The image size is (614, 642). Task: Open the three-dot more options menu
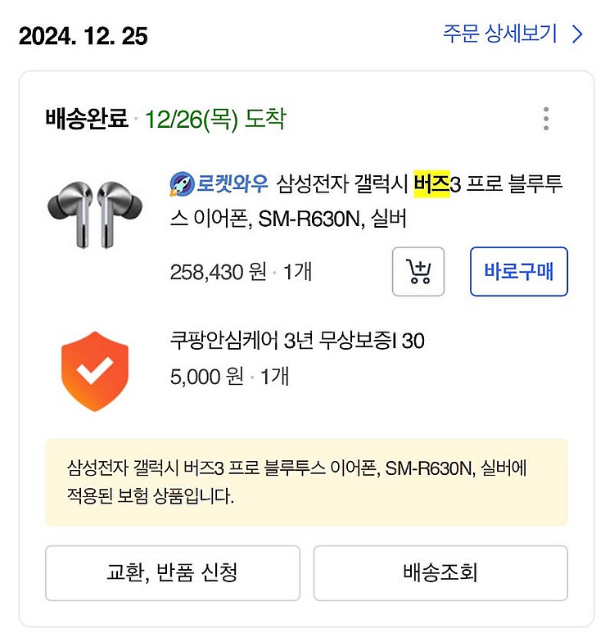(x=546, y=120)
